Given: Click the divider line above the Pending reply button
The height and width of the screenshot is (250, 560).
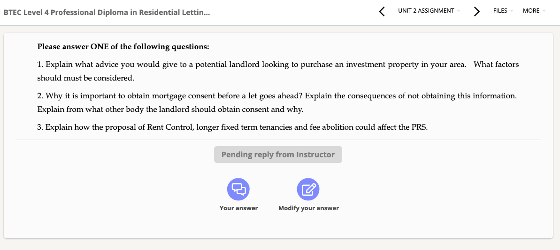Looking at the screenshot, I should tap(278, 140).
